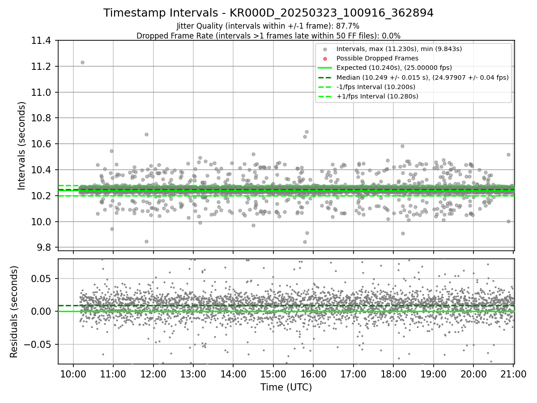
Task: Click the plot title 'Timestamp Intervals - KR000D_20250323_100916_362894'
Action: 268,13
